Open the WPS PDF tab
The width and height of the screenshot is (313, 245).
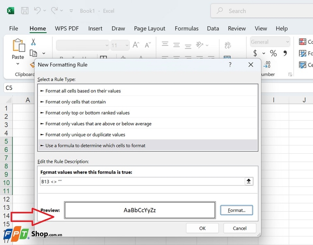[x=67, y=29]
